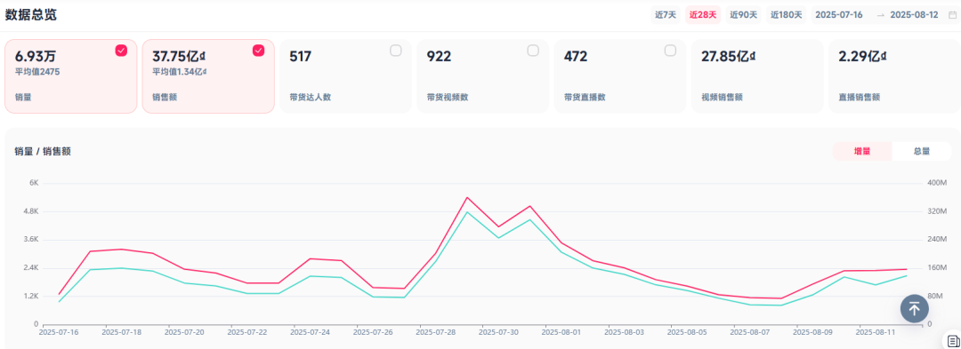The height and width of the screenshot is (349, 961).
Task: Check the 带货视频数 metric checkbox
Action: point(533,50)
